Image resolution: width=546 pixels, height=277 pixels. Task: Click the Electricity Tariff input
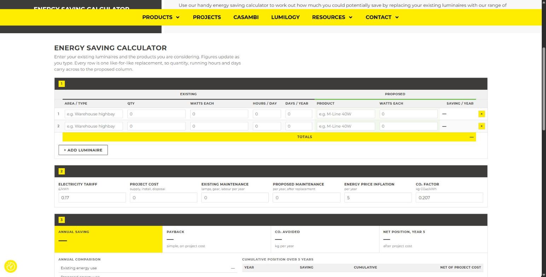92,198
